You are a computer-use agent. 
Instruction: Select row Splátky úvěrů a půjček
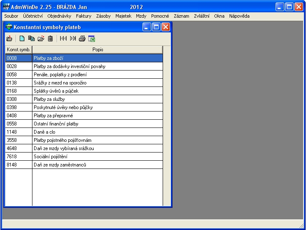(x=98, y=91)
